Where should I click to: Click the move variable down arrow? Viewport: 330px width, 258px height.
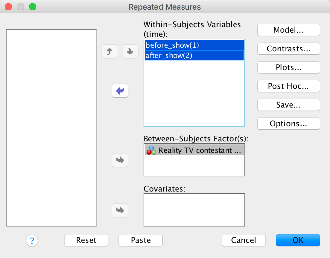click(130, 52)
